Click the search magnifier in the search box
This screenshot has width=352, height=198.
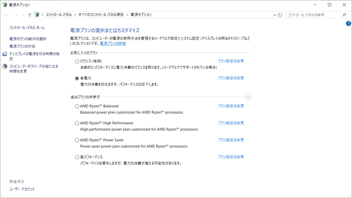pos(344,15)
